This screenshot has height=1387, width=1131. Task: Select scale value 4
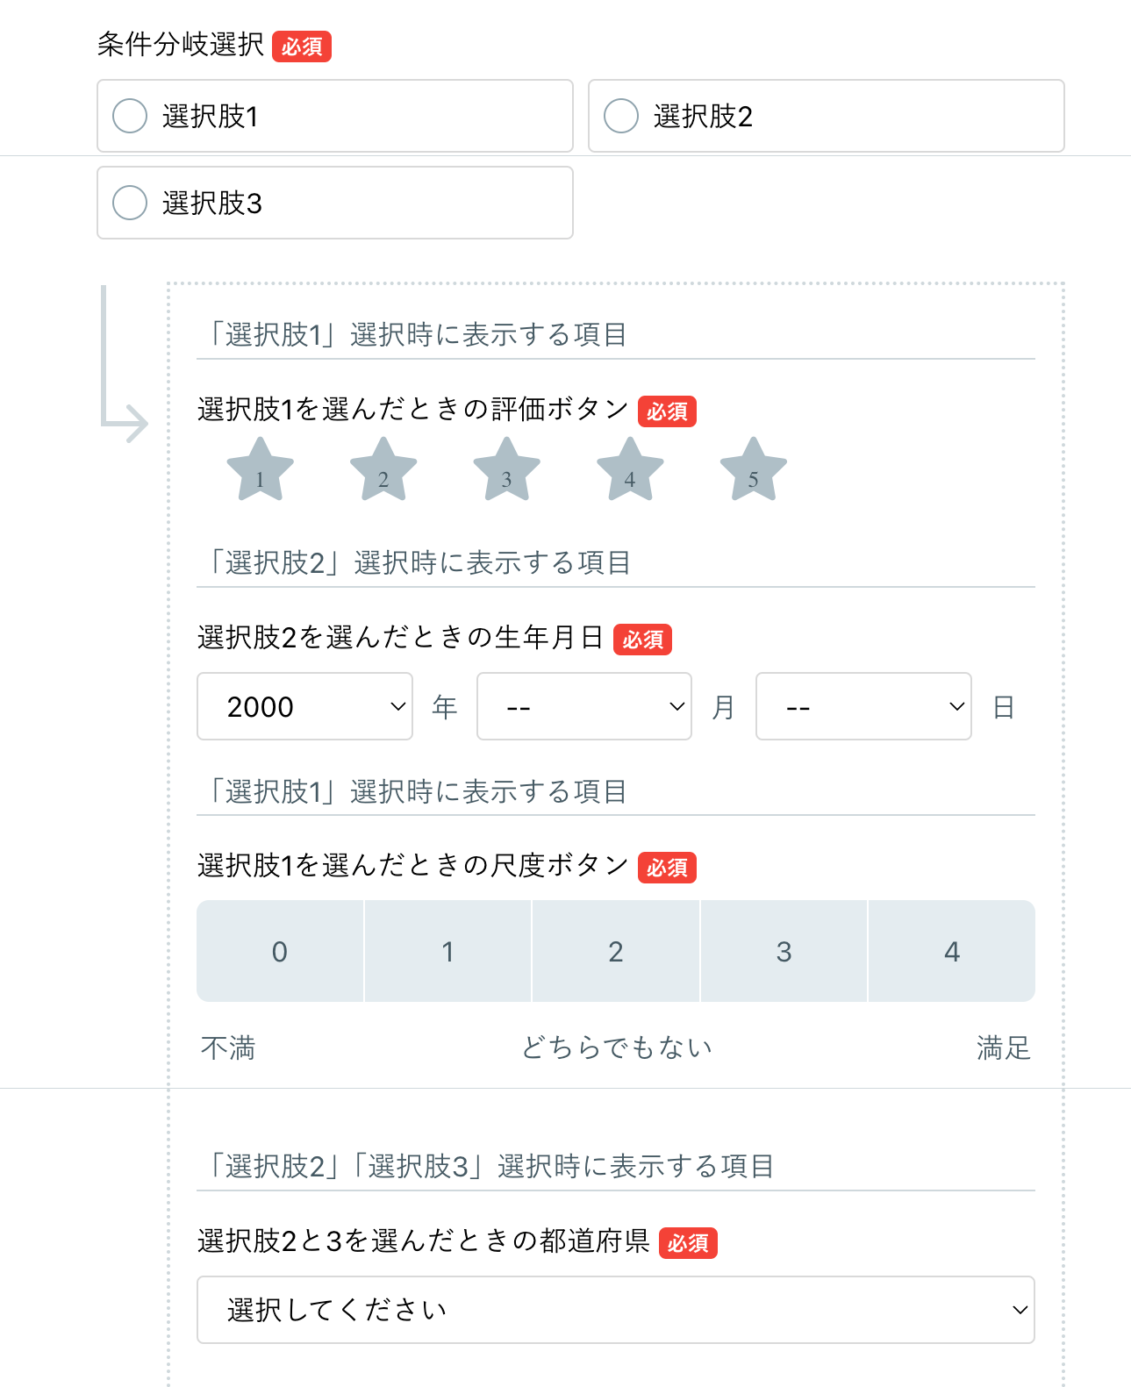tap(952, 951)
